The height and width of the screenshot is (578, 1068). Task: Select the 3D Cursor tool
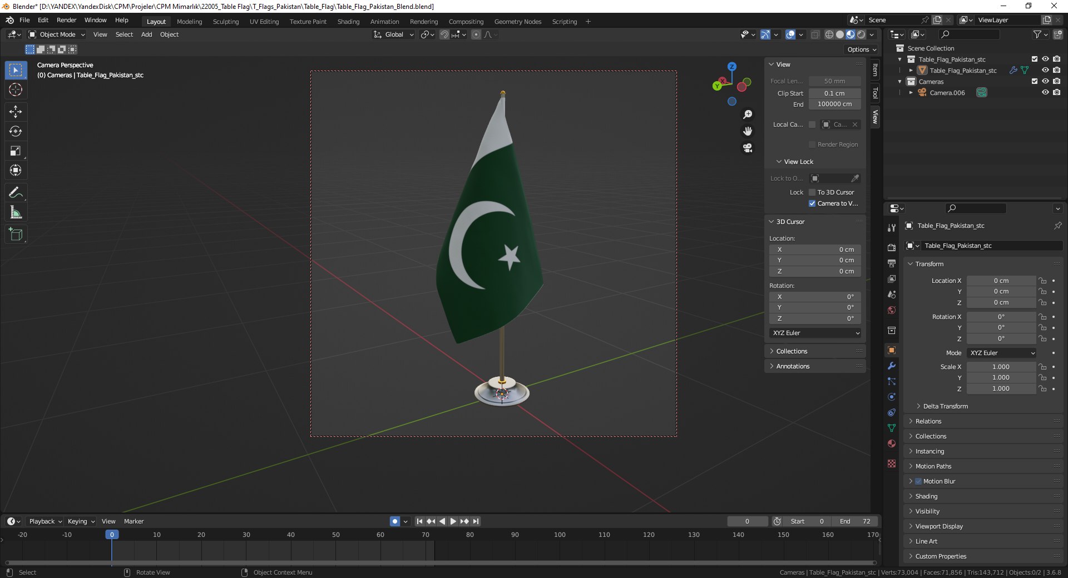16,90
